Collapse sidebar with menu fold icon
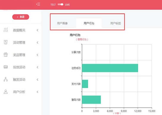This screenshot has width=162, height=115. tap(38, 4)
